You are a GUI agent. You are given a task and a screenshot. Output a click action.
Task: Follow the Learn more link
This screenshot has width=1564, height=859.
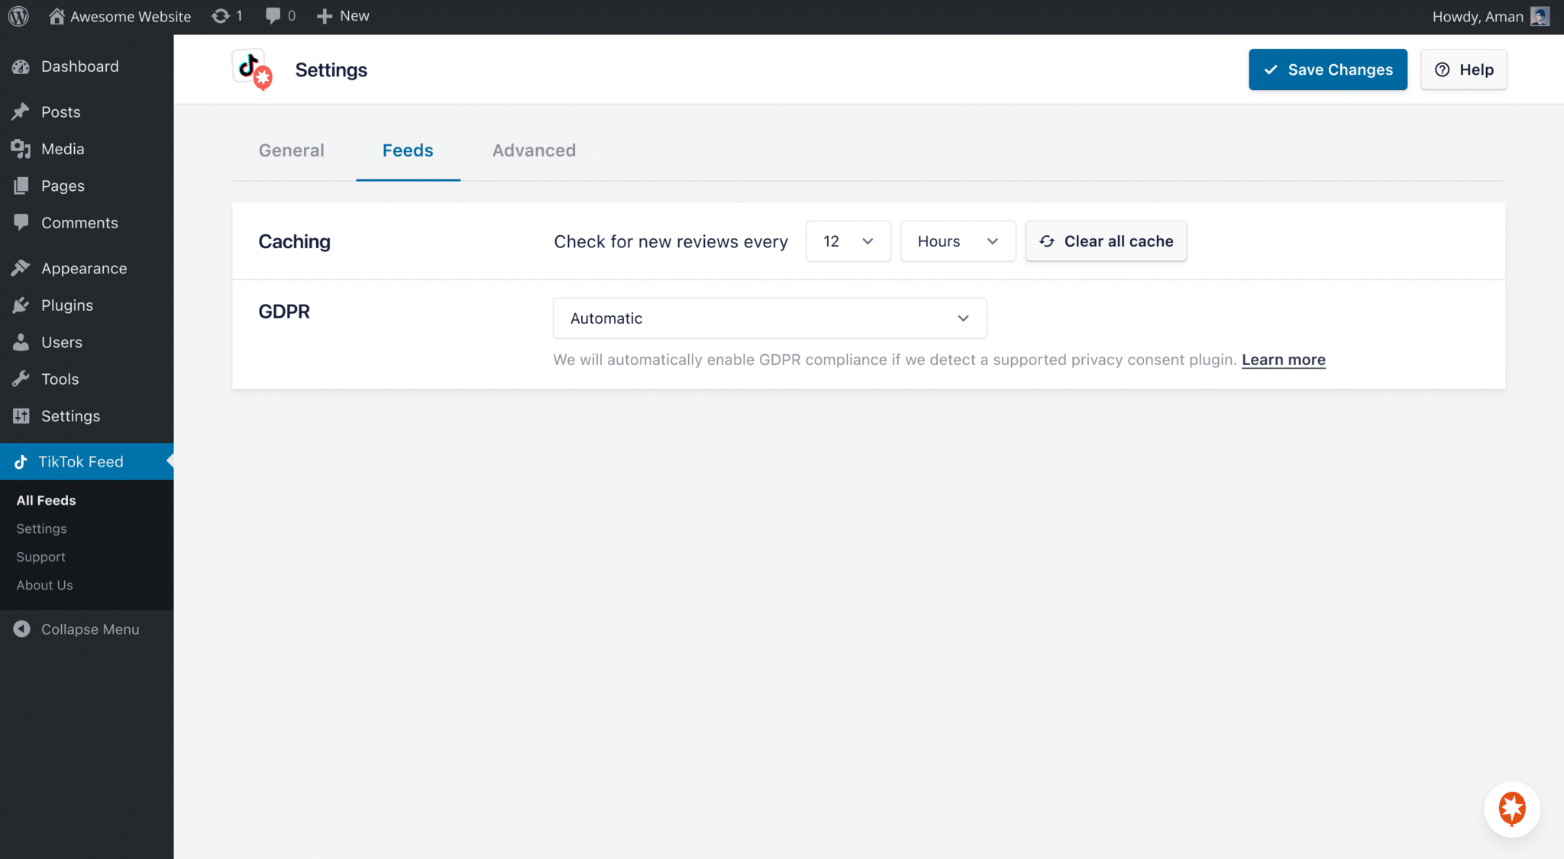(x=1283, y=360)
